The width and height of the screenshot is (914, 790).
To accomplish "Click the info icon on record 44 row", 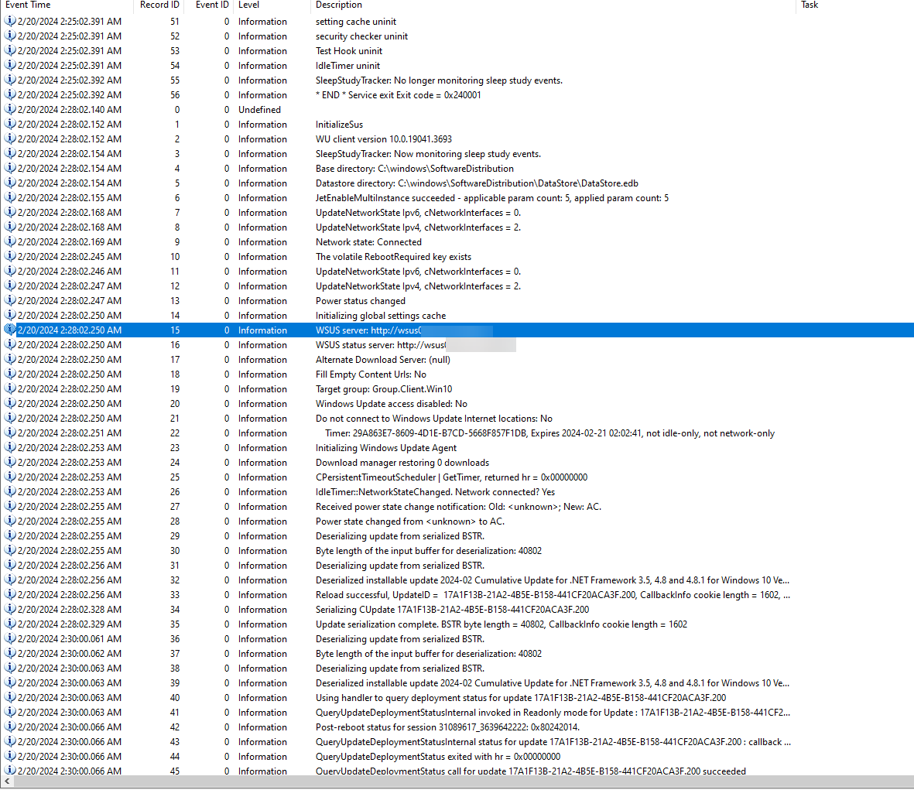I will coord(10,756).
